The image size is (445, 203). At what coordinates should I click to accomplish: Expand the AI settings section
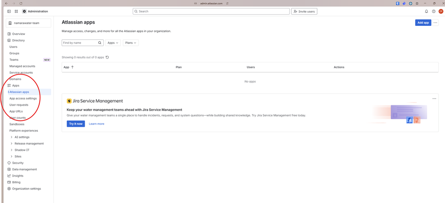[x=11, y=137]
